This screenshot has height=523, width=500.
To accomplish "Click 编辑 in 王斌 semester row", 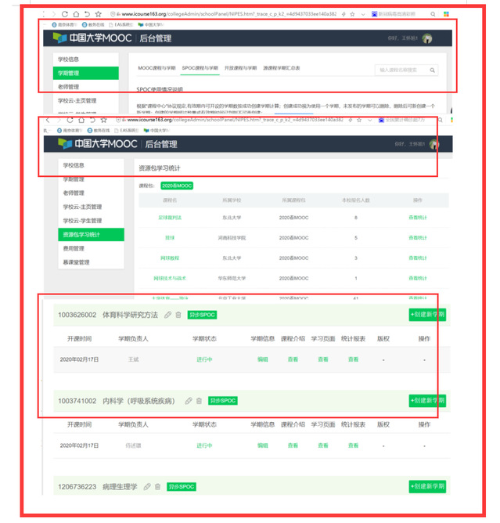I will [263, 359].
